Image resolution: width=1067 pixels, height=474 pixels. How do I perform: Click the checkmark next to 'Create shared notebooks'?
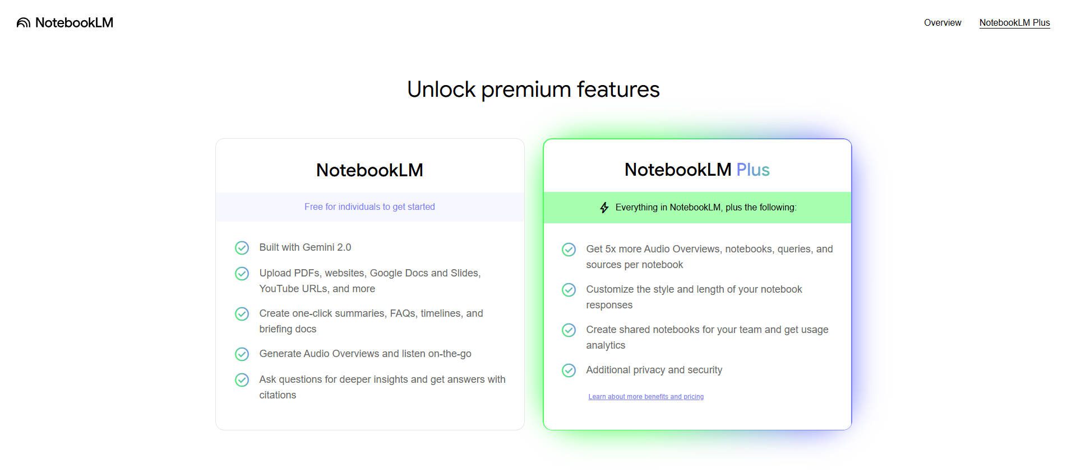point(569,330)
